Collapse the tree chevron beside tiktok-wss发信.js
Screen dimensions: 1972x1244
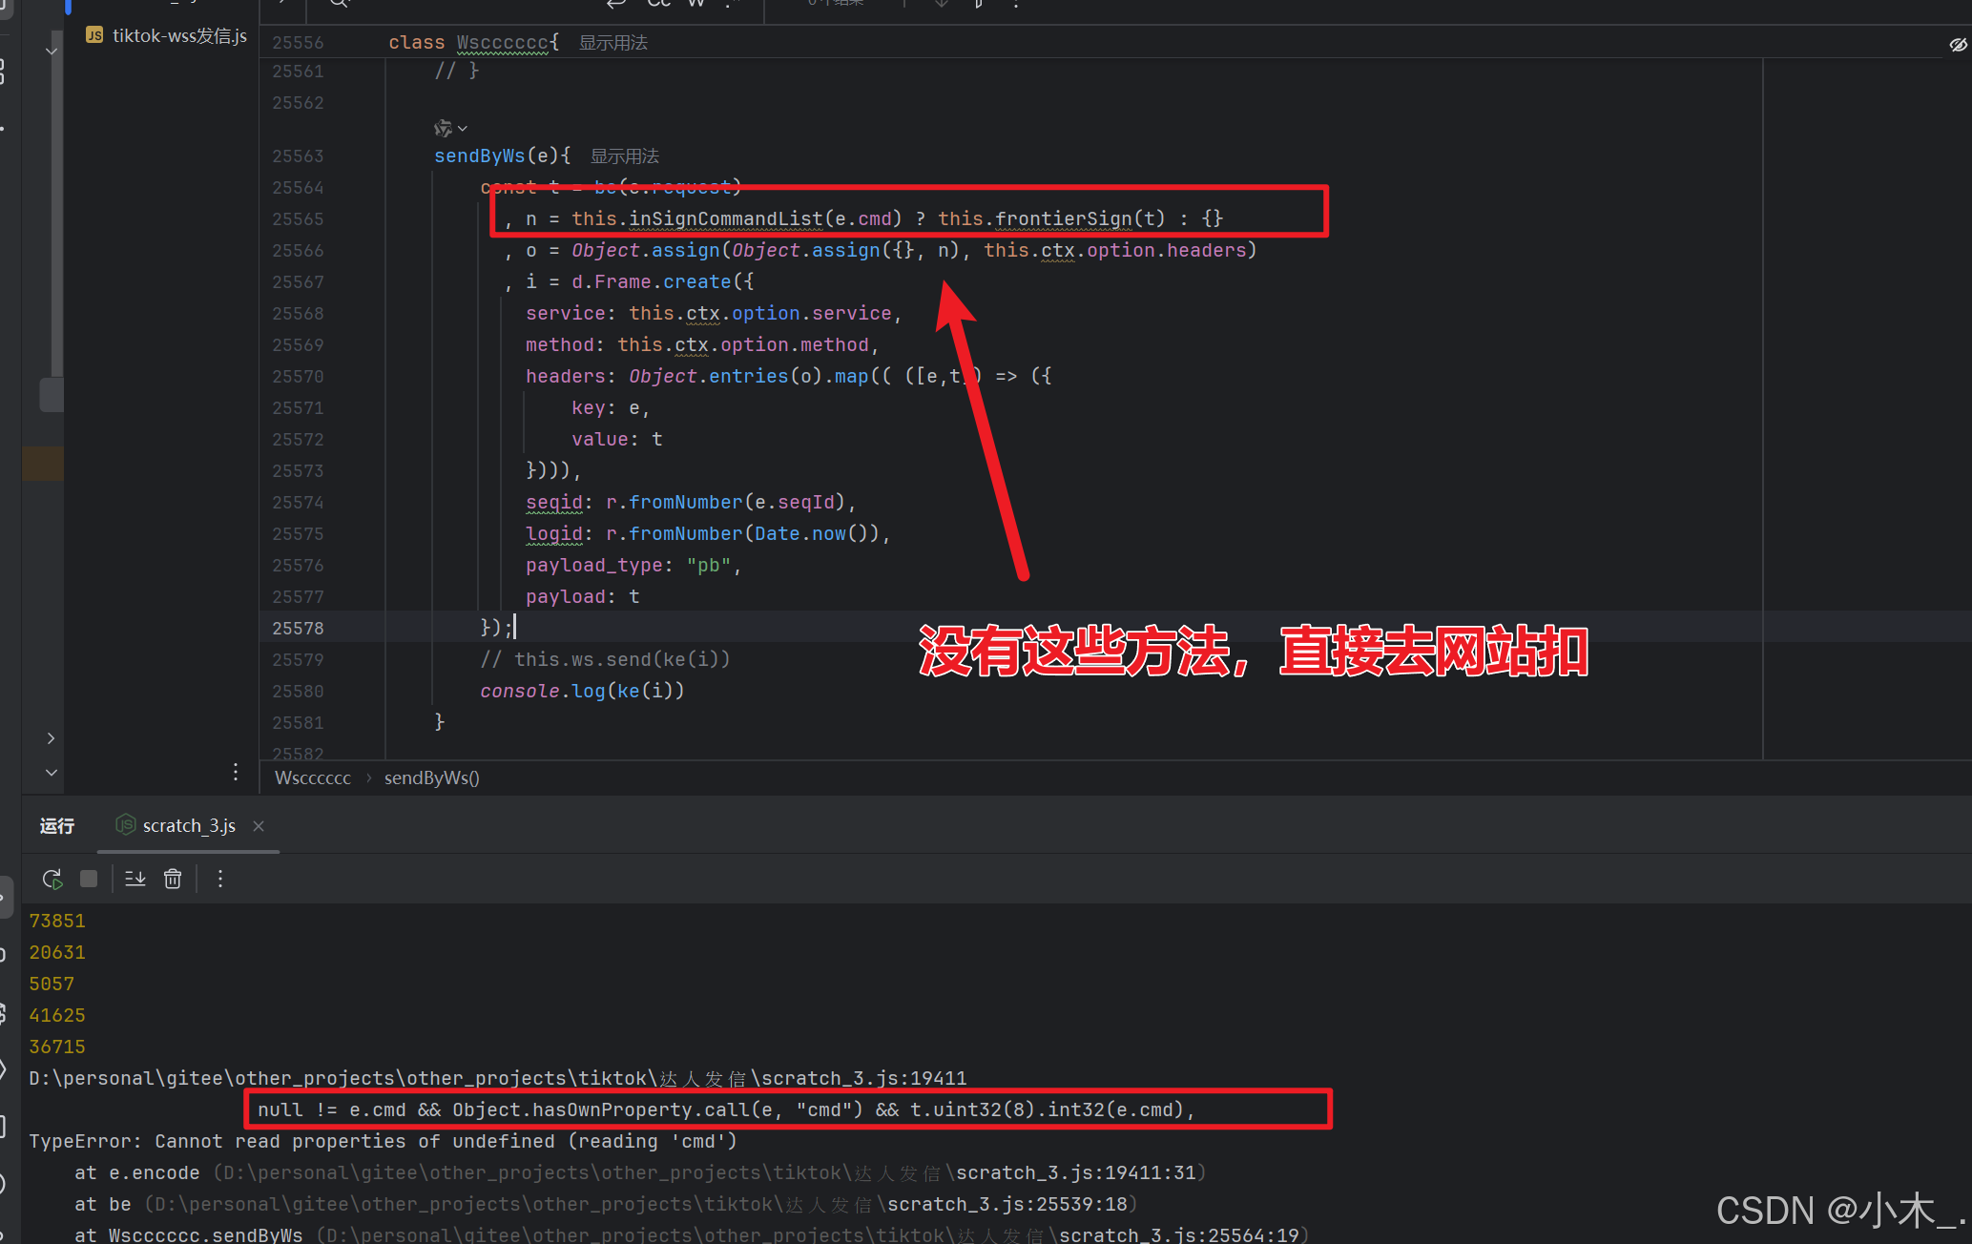coord(52,51)
